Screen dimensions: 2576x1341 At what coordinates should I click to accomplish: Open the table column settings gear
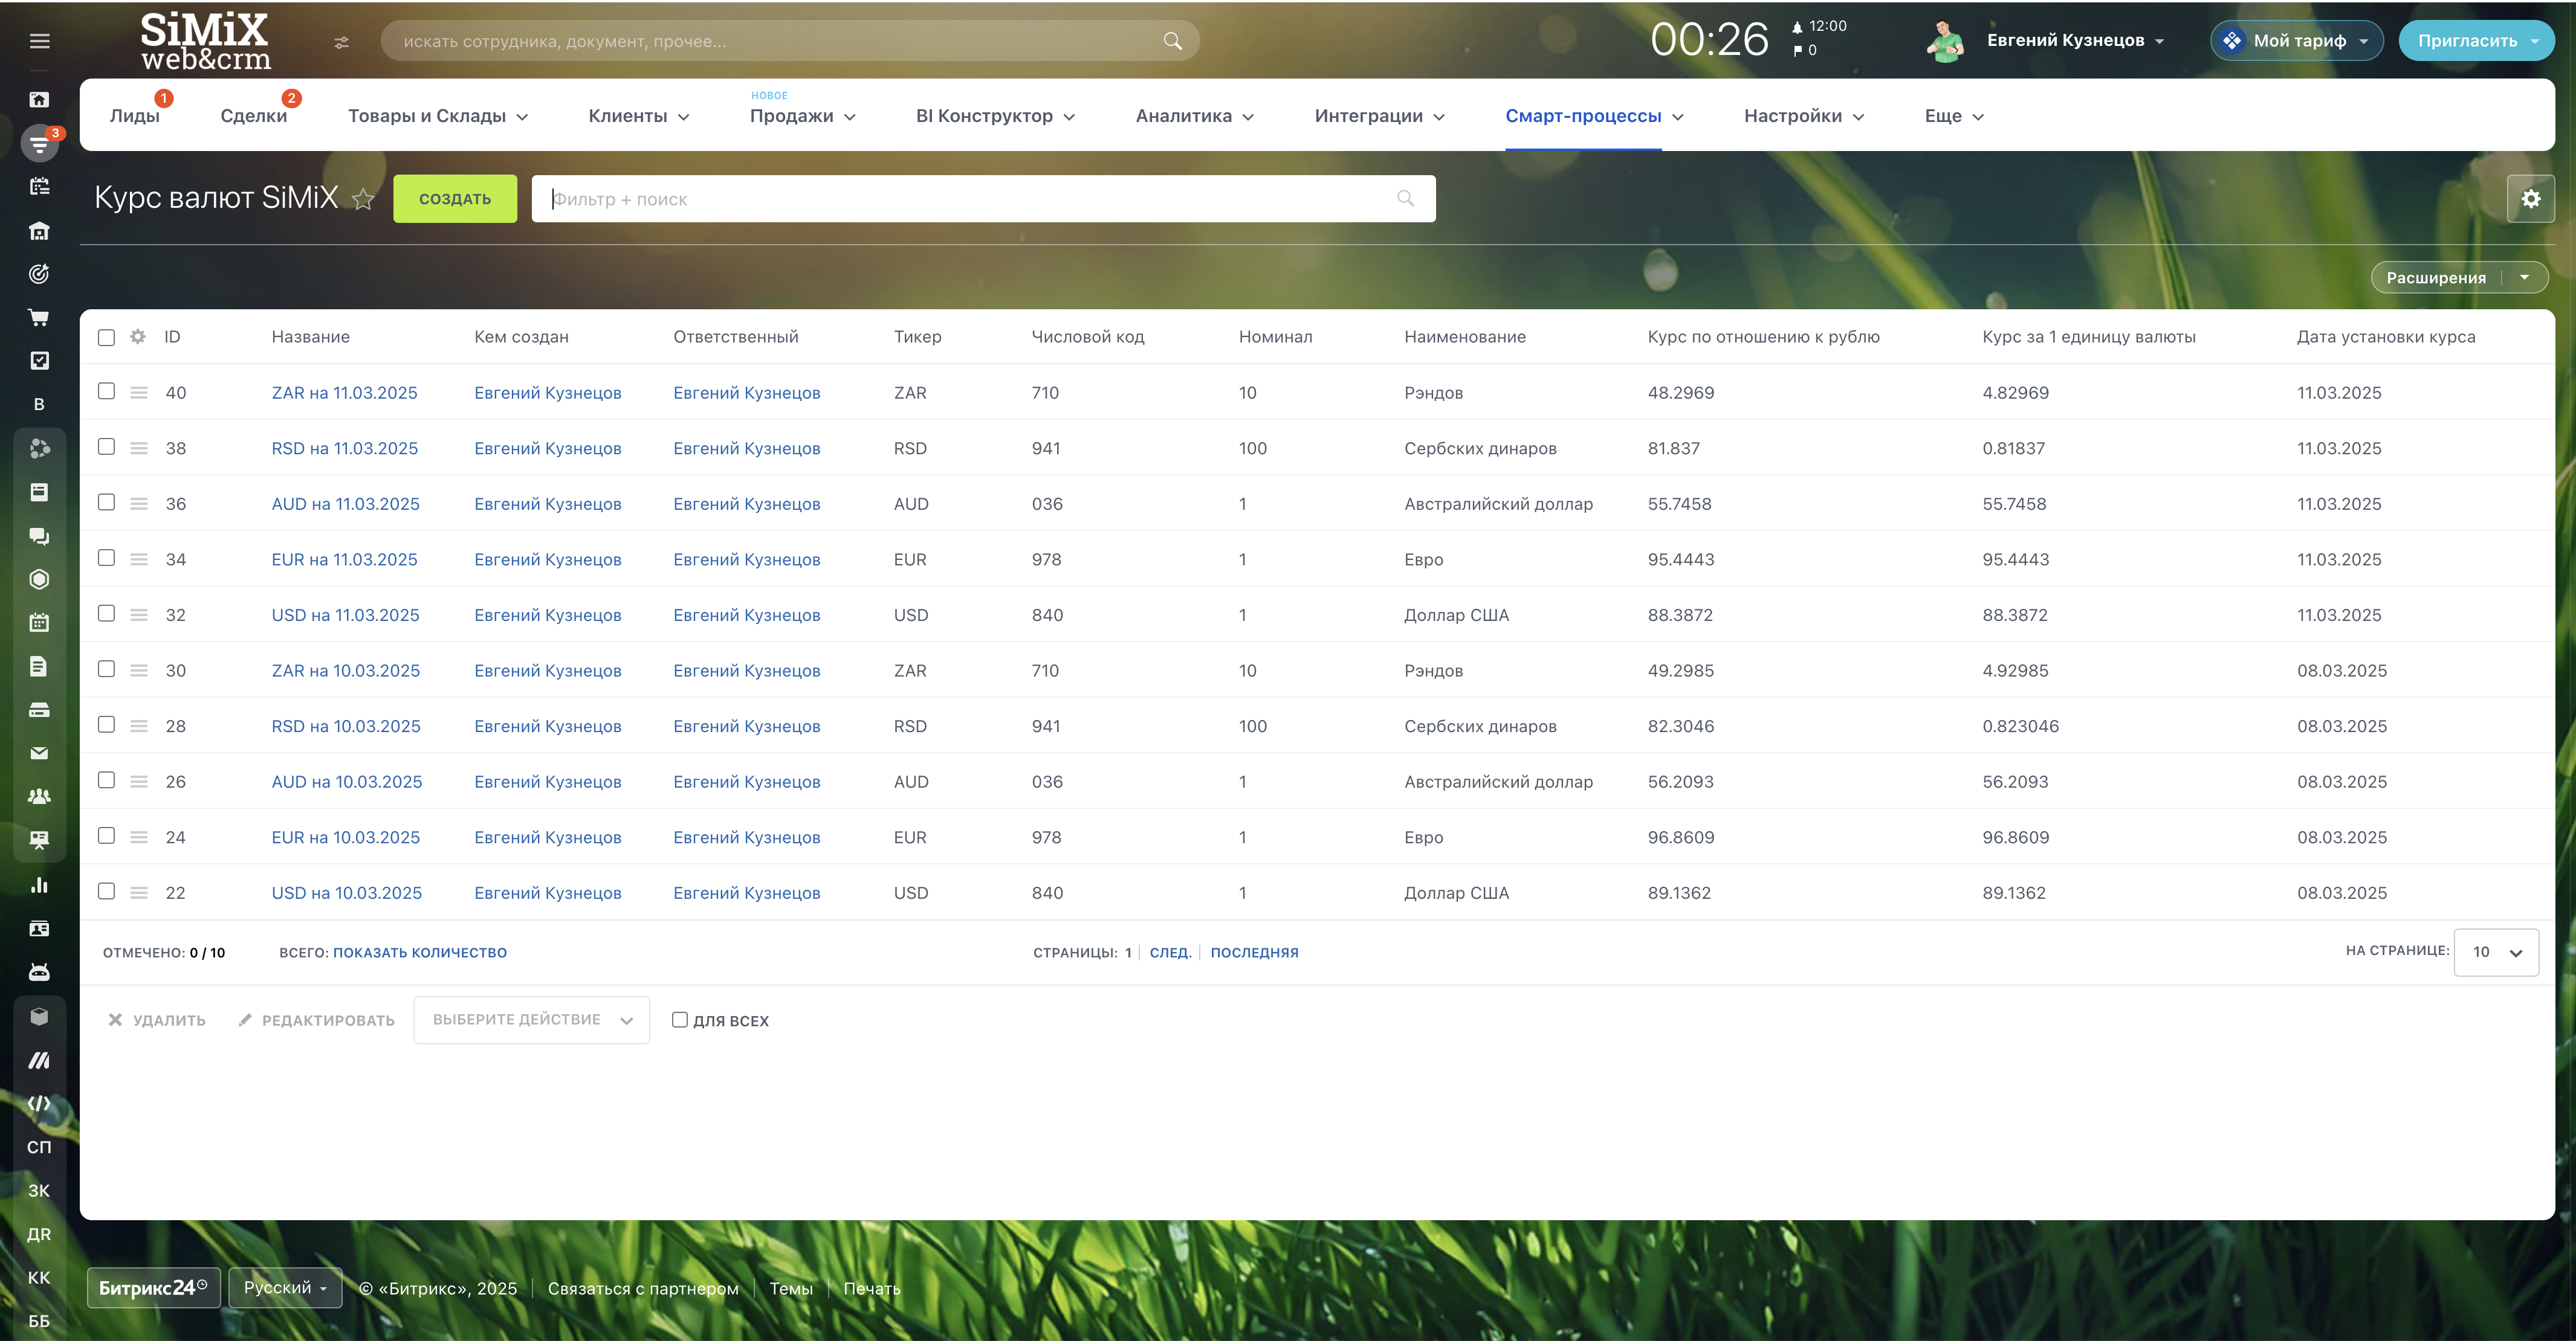pyautogui.click(x=138, y=336)
